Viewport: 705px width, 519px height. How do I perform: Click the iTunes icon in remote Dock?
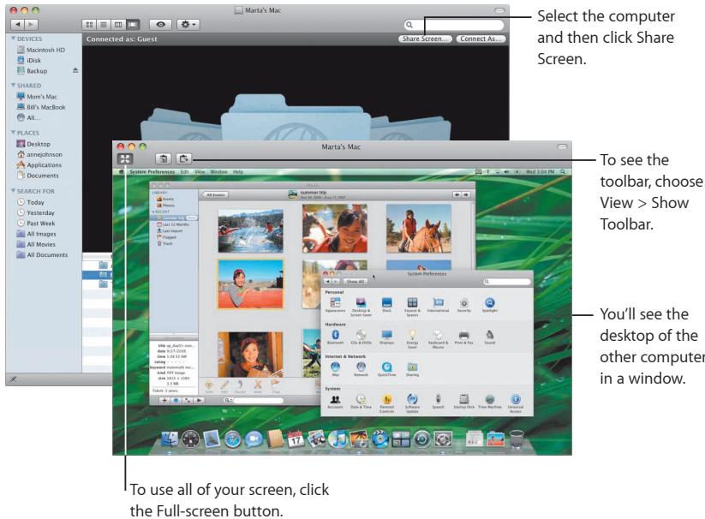click(338, 439)
